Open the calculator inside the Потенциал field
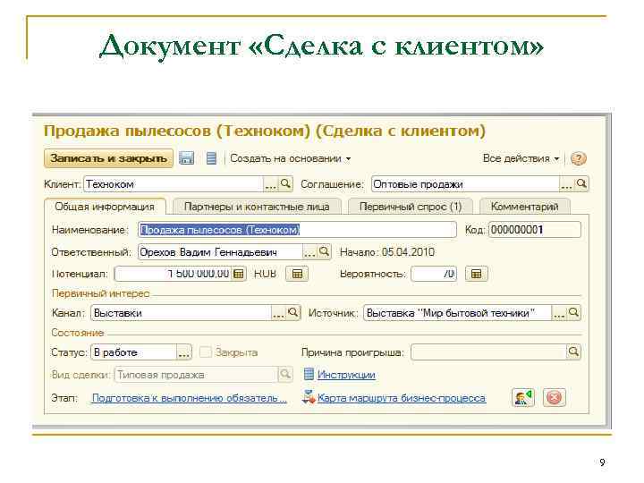Screen dimensions: 644x483 tap(238, 274)
